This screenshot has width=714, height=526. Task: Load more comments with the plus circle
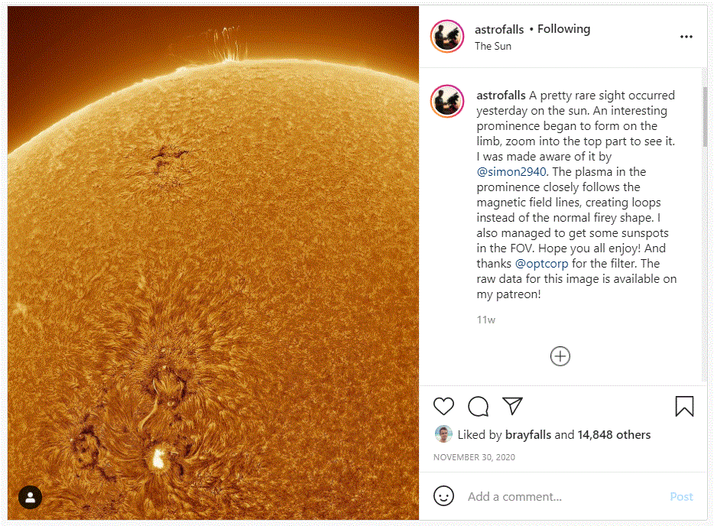click(x=560, y=356)
